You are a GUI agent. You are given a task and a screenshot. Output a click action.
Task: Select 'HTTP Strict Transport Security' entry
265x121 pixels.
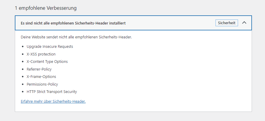point(52,92)
